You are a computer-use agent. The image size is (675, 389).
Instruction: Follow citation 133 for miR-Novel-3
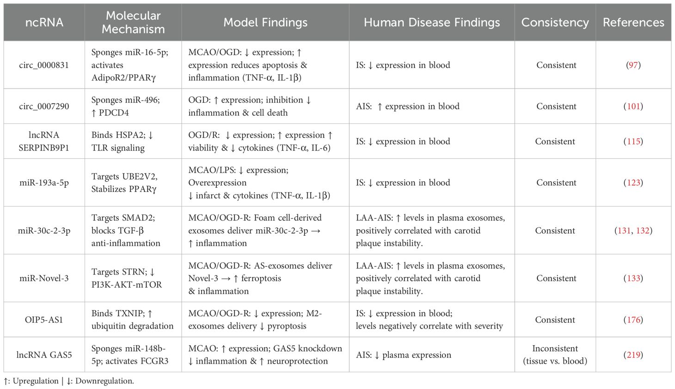633,278
